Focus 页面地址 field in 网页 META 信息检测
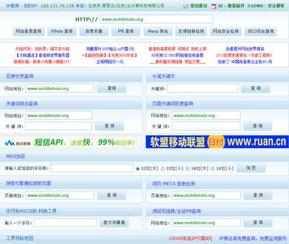Viewport: 289px width, 244px height. [x=206, y=196]
